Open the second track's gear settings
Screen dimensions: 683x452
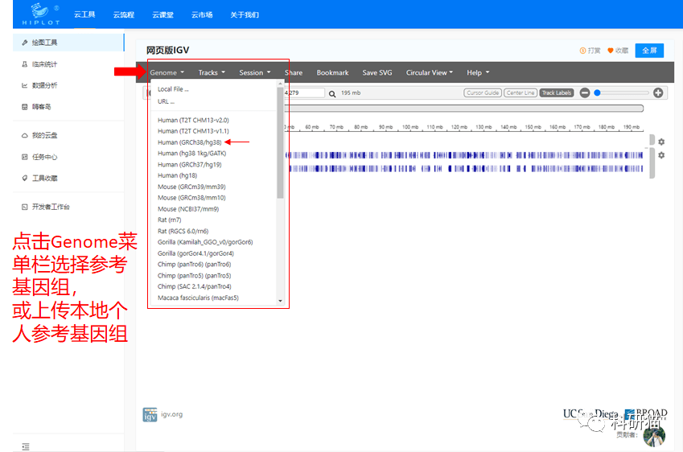[x=661, y=155]
